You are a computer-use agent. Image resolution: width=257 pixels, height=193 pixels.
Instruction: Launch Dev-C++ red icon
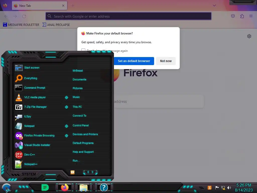19,155
